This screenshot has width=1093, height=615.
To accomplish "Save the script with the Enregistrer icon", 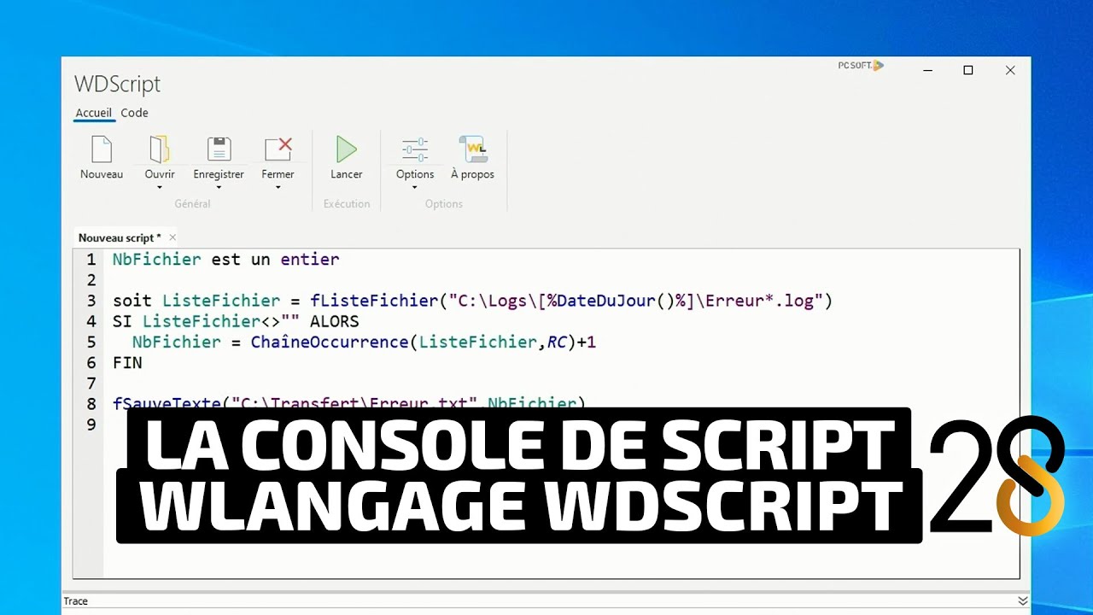I will click(x=219, y=149).
